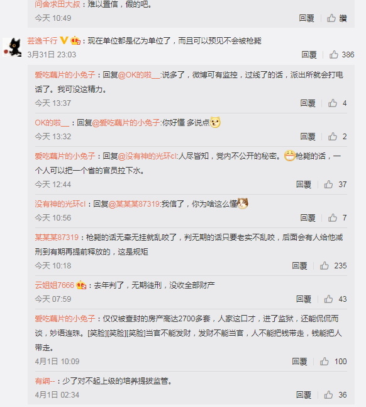Like OK的啦__'s reply with 2 likes
Image resolution: width=366 pixels, height=407 pixels.
333,137
